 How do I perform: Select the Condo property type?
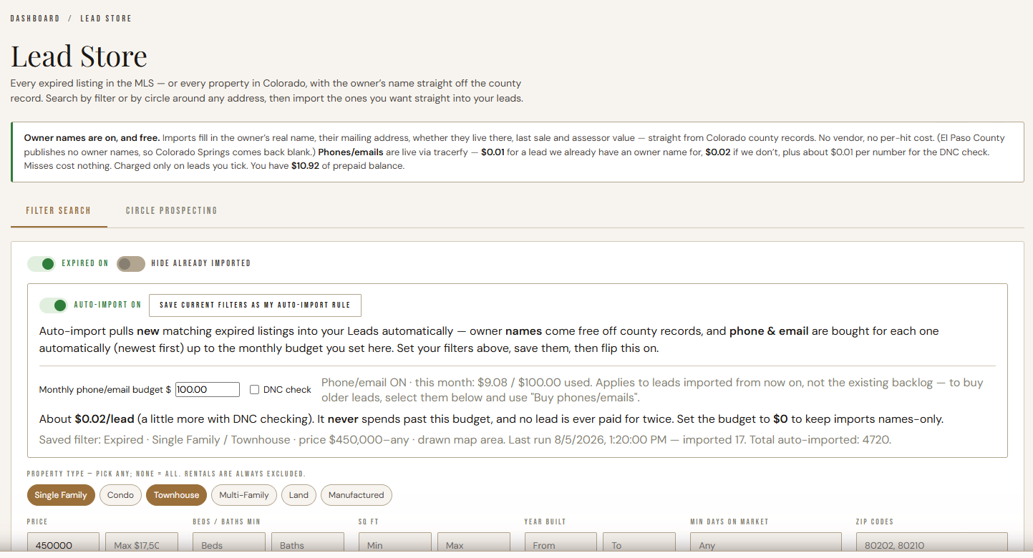(x=120, y=495)
